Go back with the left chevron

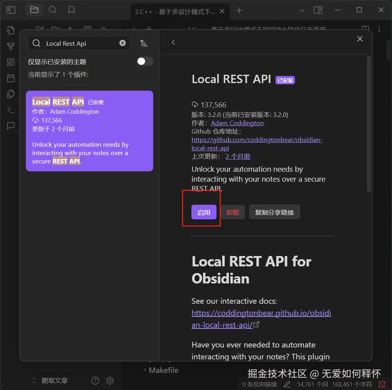[173, 42]
